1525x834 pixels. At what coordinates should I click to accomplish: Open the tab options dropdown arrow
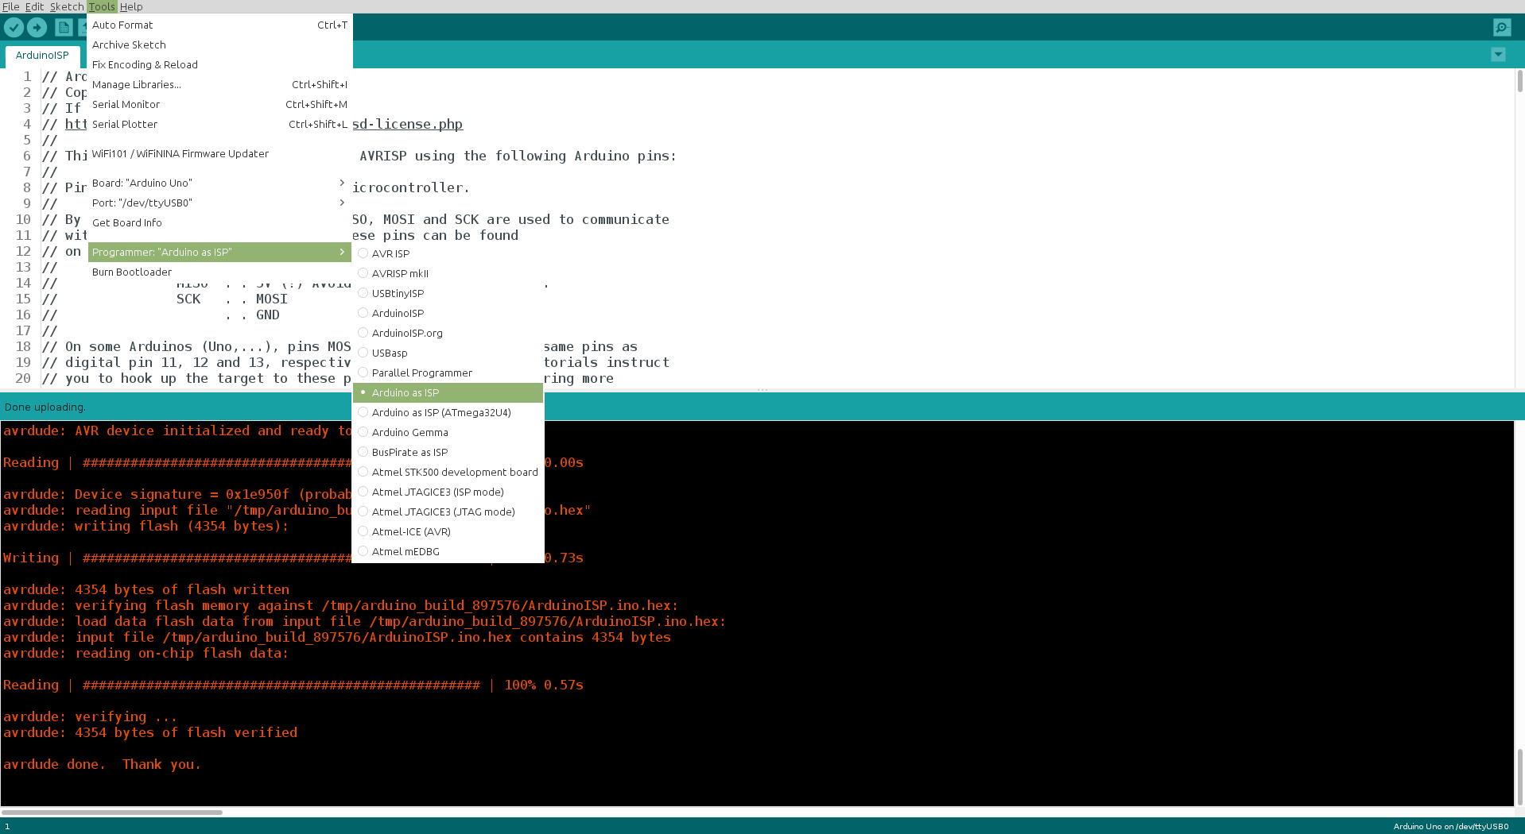[1498, 55]
